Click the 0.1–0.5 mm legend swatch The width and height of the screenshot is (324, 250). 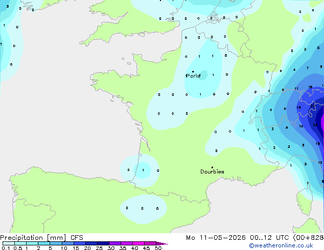point(9,243)
